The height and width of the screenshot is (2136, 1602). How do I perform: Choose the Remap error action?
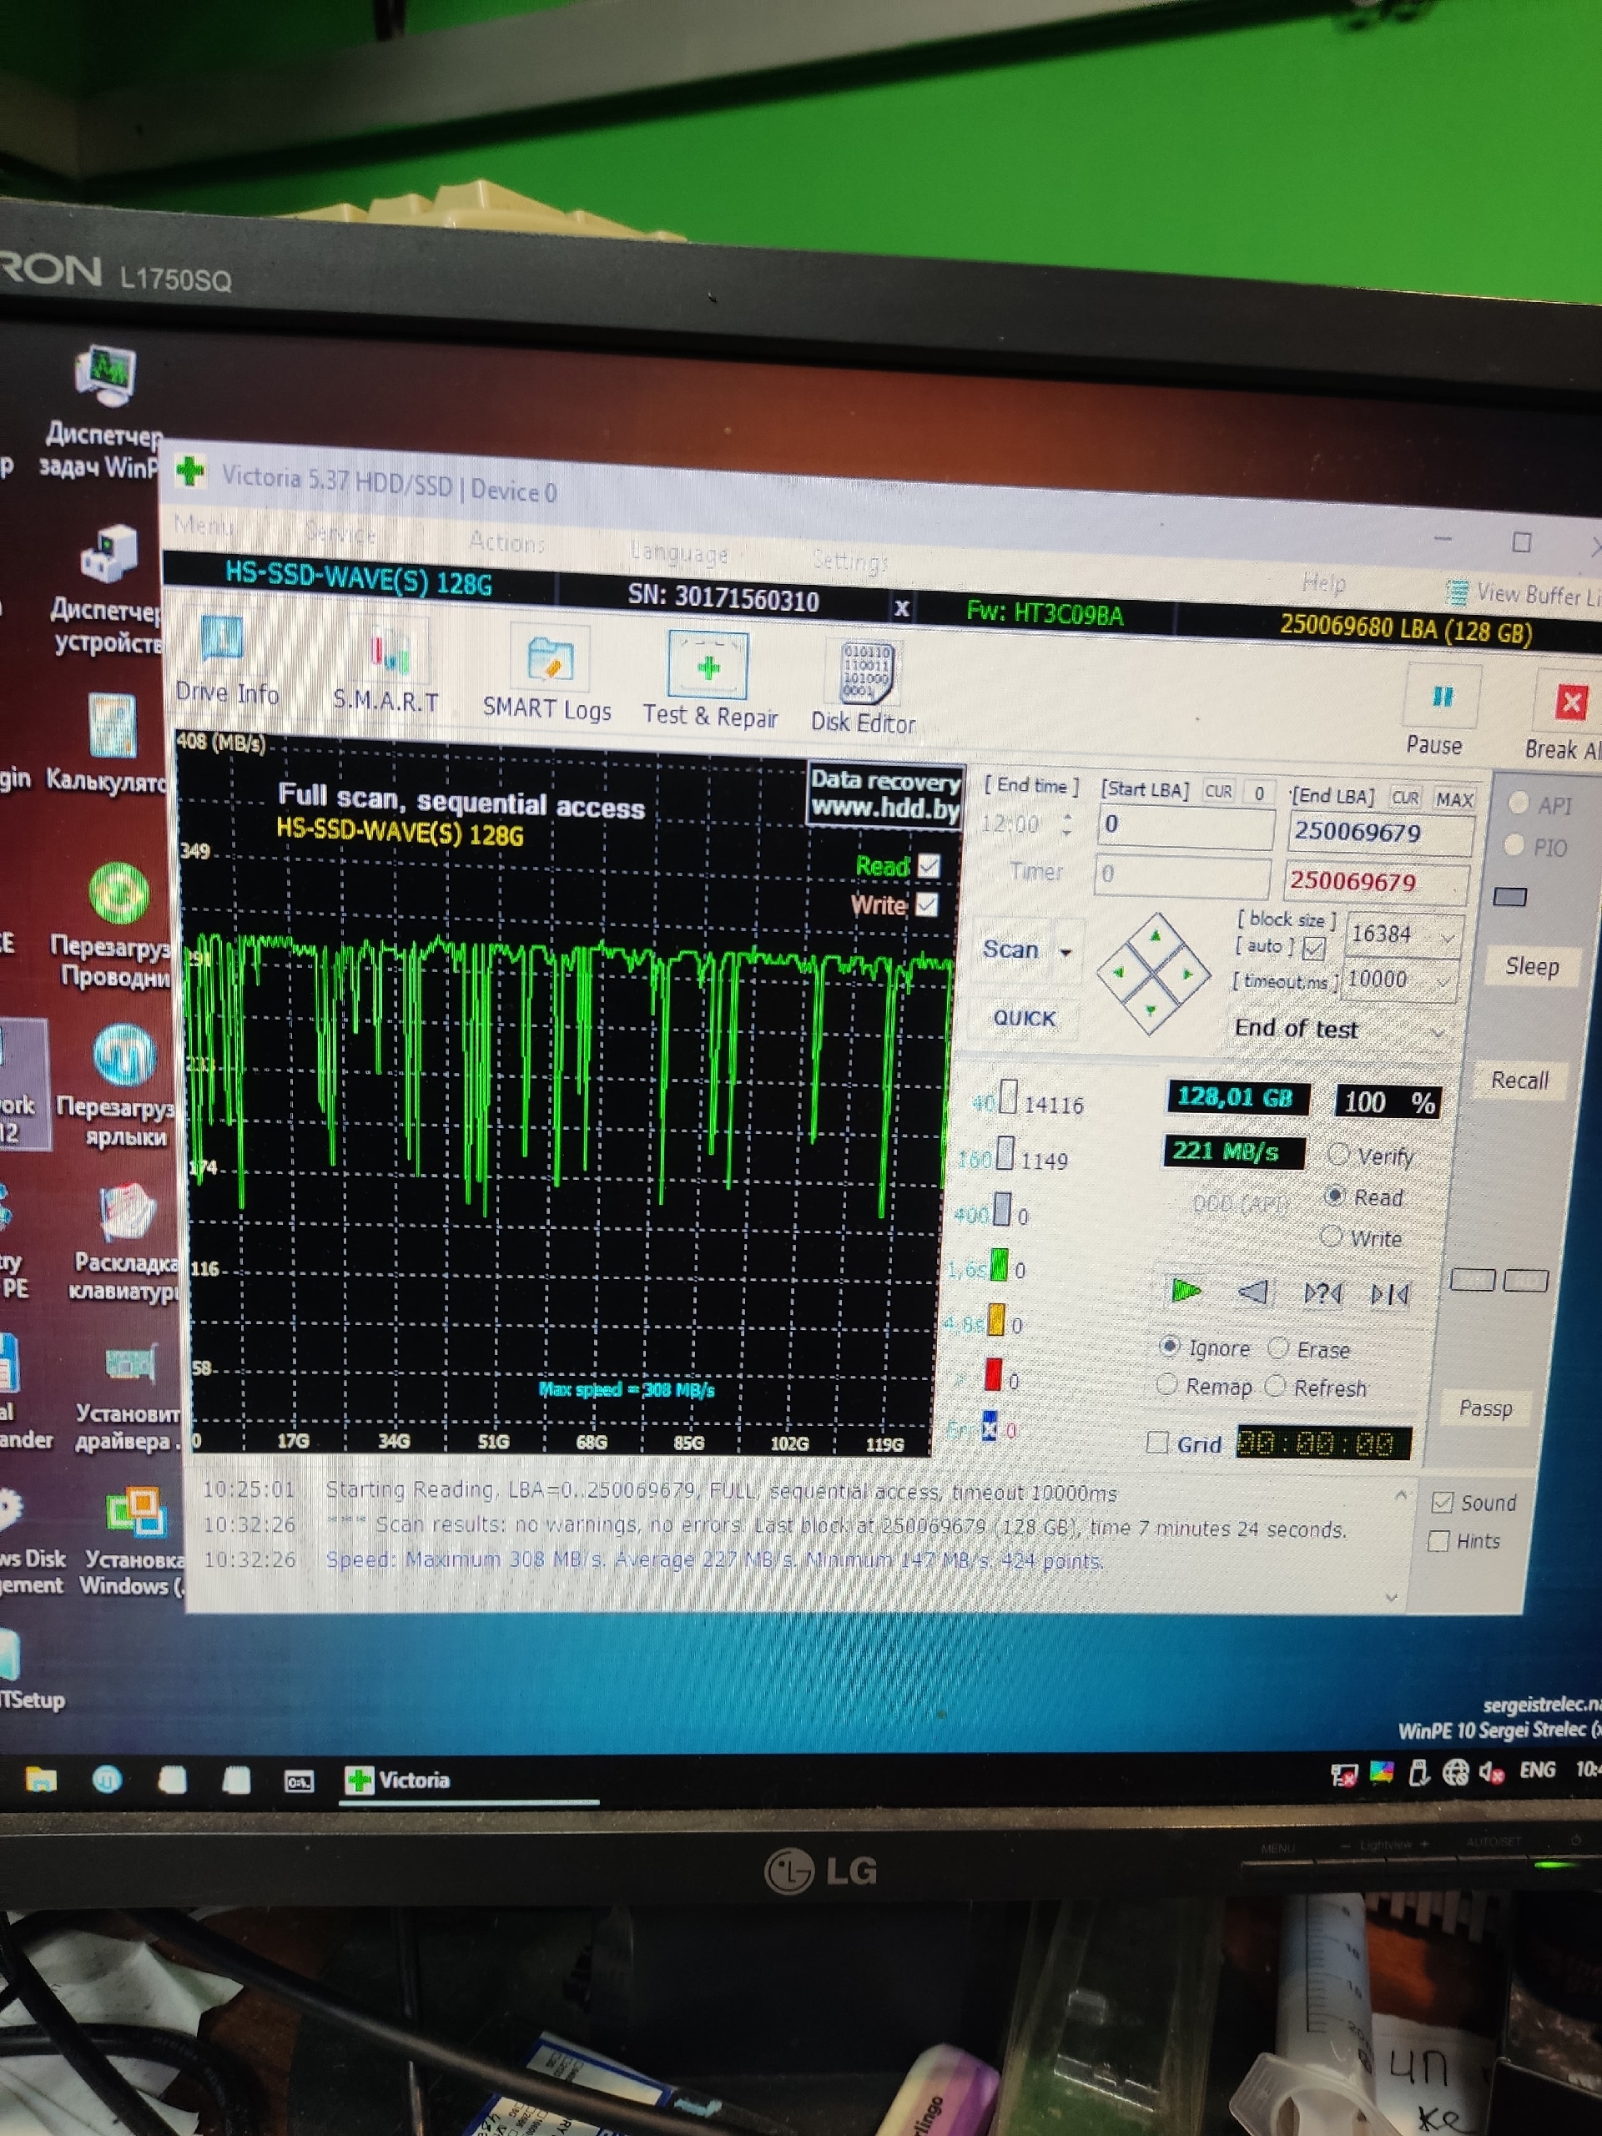tap(1167, 1385)
